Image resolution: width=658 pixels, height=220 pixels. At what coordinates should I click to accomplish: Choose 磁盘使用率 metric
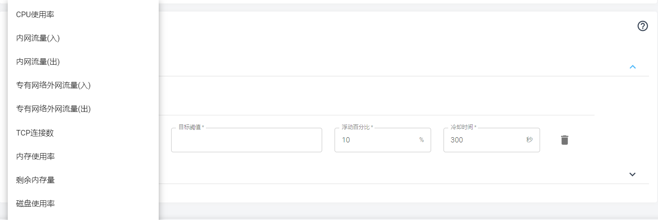tap(83, 204)
